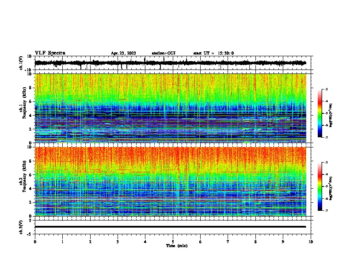The width and height of the screenshot is (350, 271).
Task: Click the "2" kHz tick on ch.2 frequency axis
Action: [30, 202]
